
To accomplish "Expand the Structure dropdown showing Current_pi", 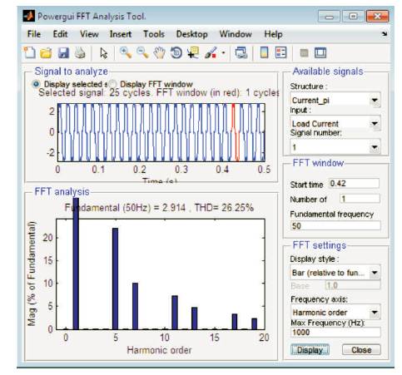I will point(335,100).
